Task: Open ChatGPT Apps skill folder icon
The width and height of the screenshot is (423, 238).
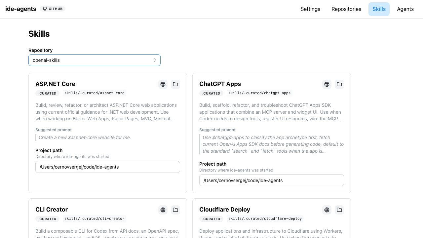Action: click(339, 84)
